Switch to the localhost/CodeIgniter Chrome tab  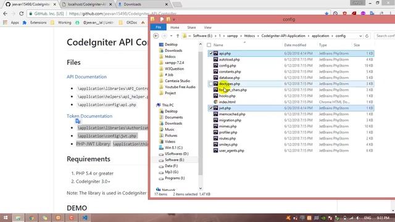[86, 4]
